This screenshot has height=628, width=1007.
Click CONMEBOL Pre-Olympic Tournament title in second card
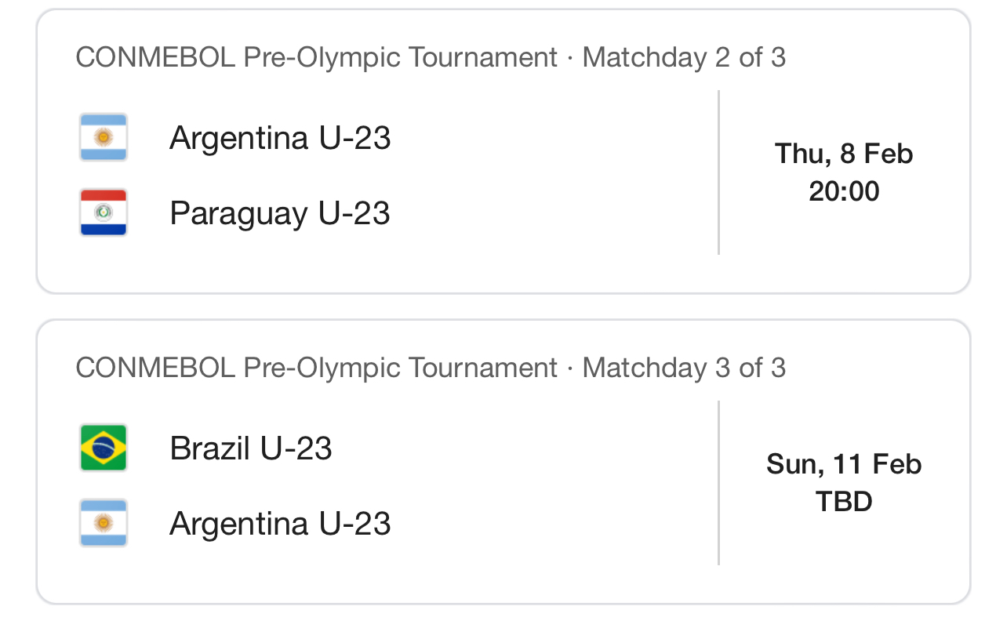pyautogui.click(x=316, y=368)
